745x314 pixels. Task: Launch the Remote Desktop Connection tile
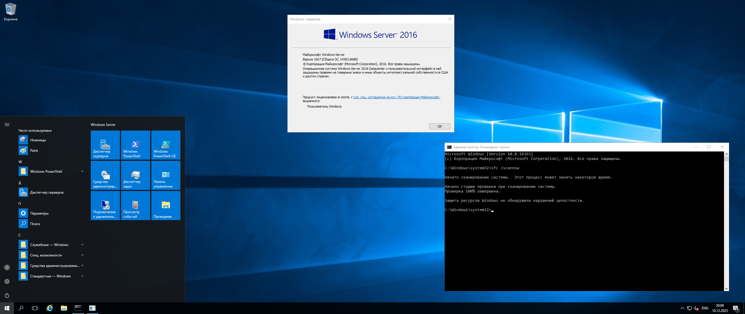click(x=105, y=206)
